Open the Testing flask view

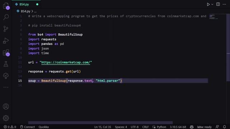(x=6, y=64)
